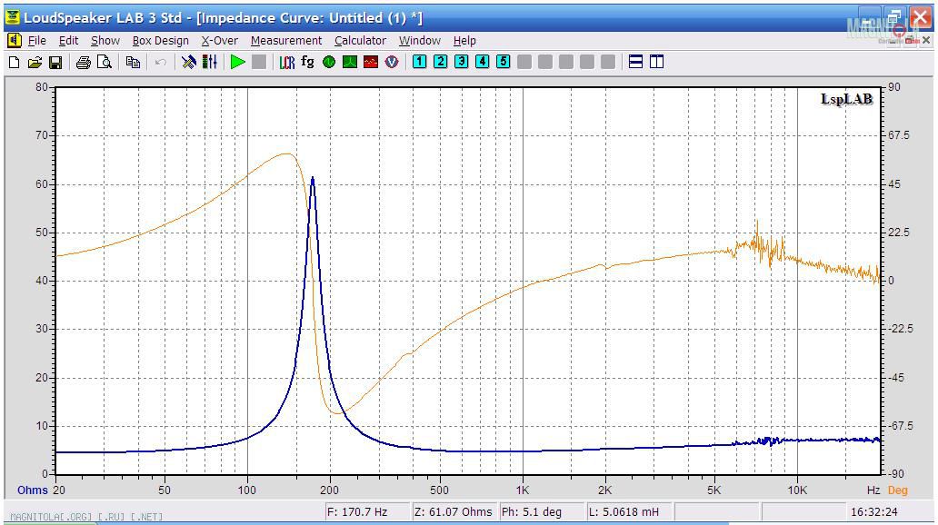Select curve memory slot 4
The height and width of the screenshot is (525, 938).
point(482,62)
